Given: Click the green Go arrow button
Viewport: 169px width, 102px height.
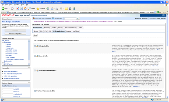Looking at the screenshot, I should (x=157, y=12).
